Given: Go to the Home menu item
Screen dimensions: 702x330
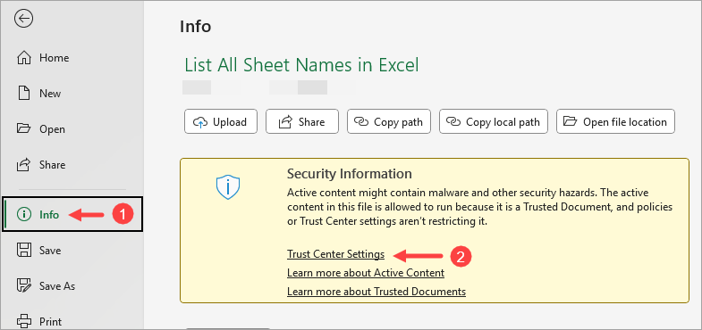Looking at the screenshot, I should click(55, 58).
